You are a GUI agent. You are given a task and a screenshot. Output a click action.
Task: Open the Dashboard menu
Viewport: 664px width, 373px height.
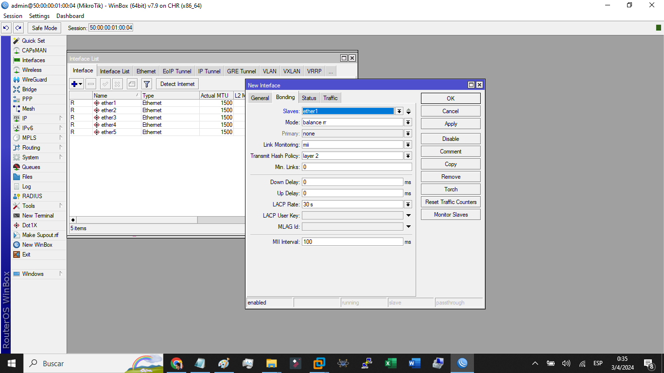[70, 16]
